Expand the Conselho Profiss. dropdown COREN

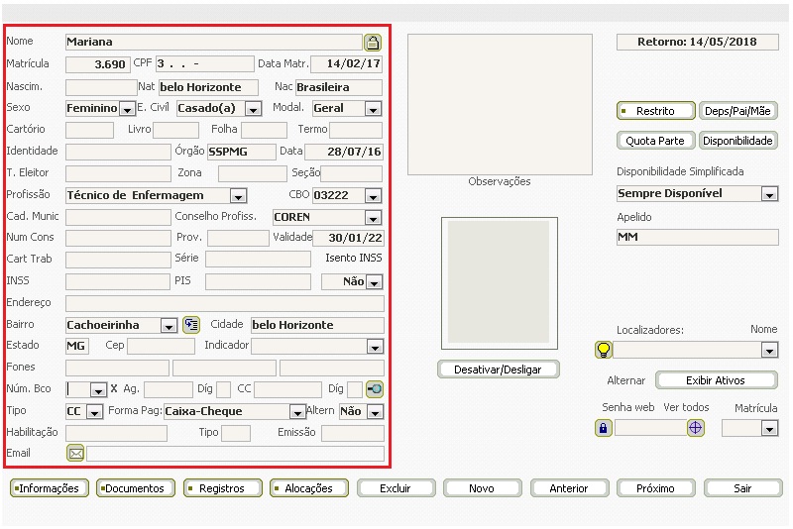point(374,218)
